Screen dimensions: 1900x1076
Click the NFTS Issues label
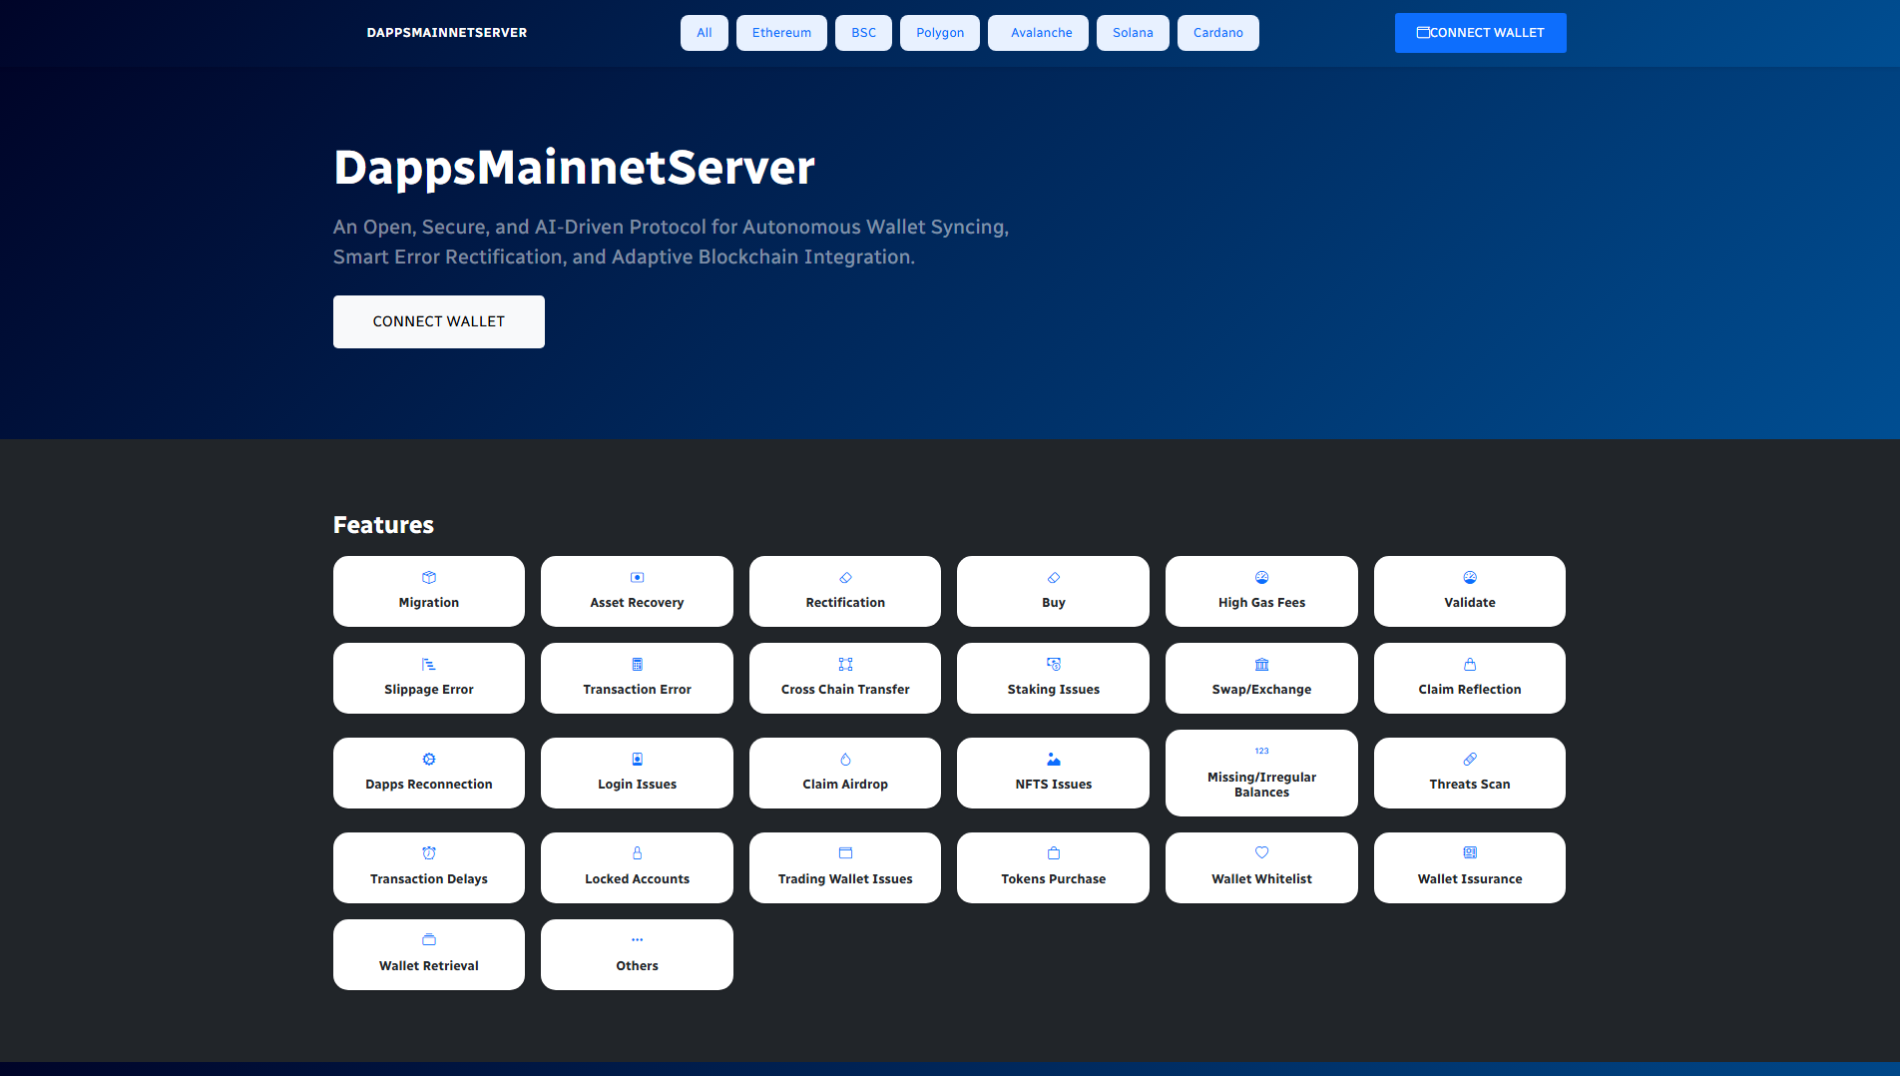coord(1054,785)
